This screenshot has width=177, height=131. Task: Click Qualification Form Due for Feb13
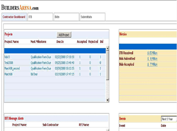coord(41,57)
